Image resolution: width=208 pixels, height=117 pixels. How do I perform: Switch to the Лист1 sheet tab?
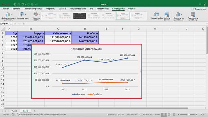click(14, 111)
